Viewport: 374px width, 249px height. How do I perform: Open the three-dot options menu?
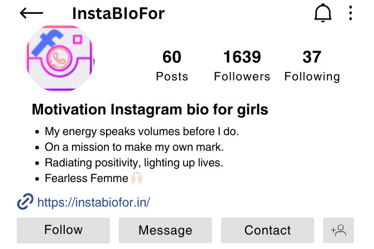tap(350, 13)
